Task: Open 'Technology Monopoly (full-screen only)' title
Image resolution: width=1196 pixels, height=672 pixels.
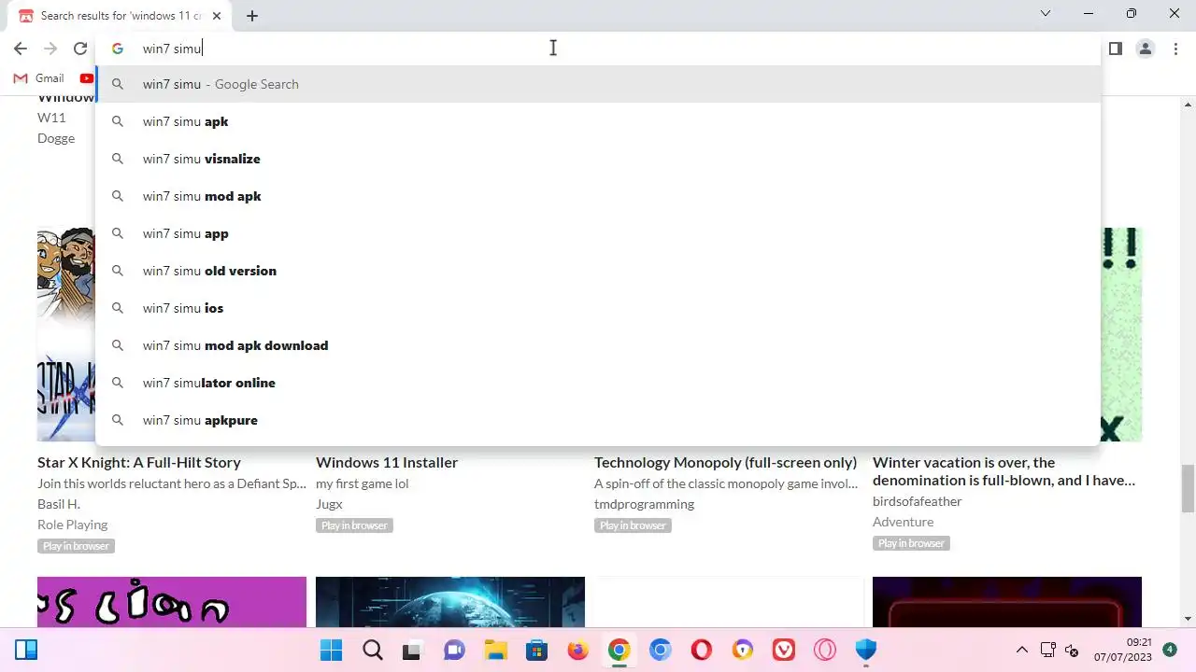Action: pyautogui.click(x=725, y=462)
